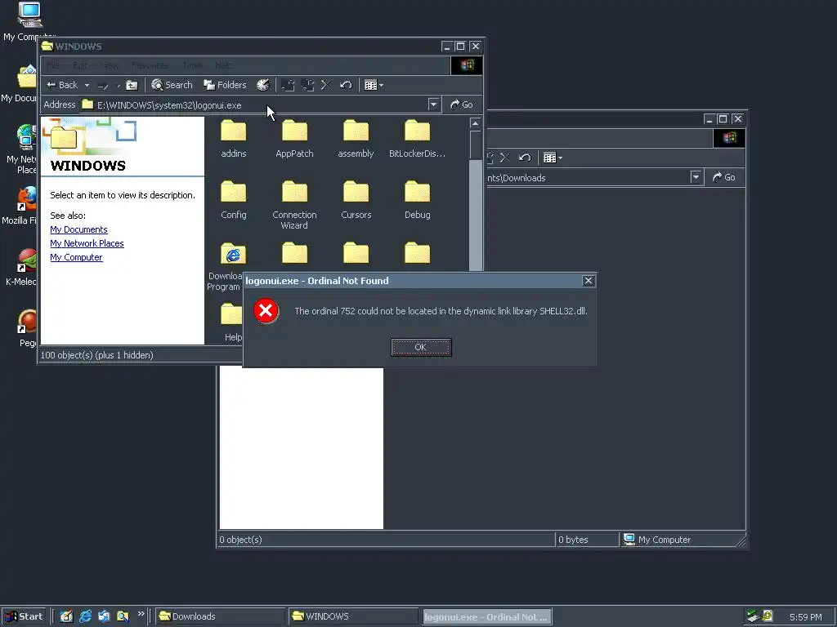Select the Connection Wizard folder

[294, 205]
